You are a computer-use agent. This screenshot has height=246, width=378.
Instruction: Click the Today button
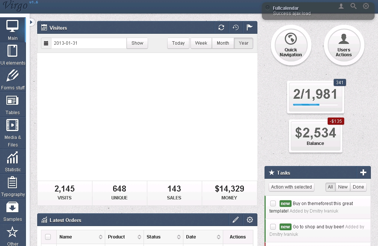178,43
